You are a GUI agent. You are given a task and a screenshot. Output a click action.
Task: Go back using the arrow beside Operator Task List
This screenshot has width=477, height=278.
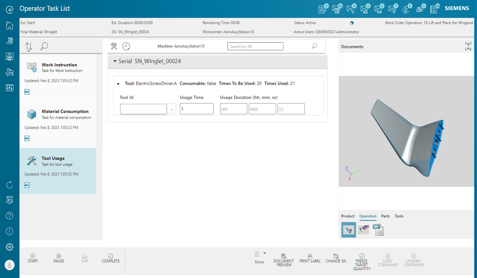click(9, 10)
